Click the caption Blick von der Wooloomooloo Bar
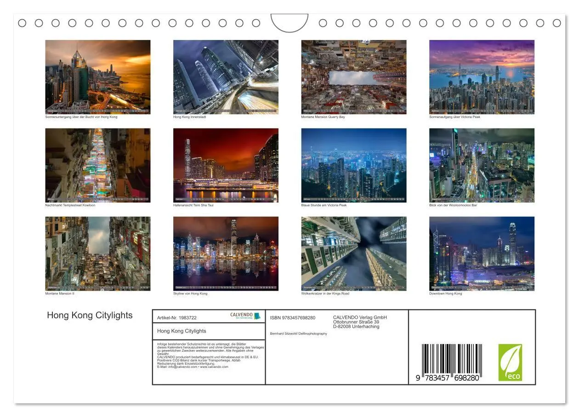Screen dimensions: 579x417 [x=453, y=205]
